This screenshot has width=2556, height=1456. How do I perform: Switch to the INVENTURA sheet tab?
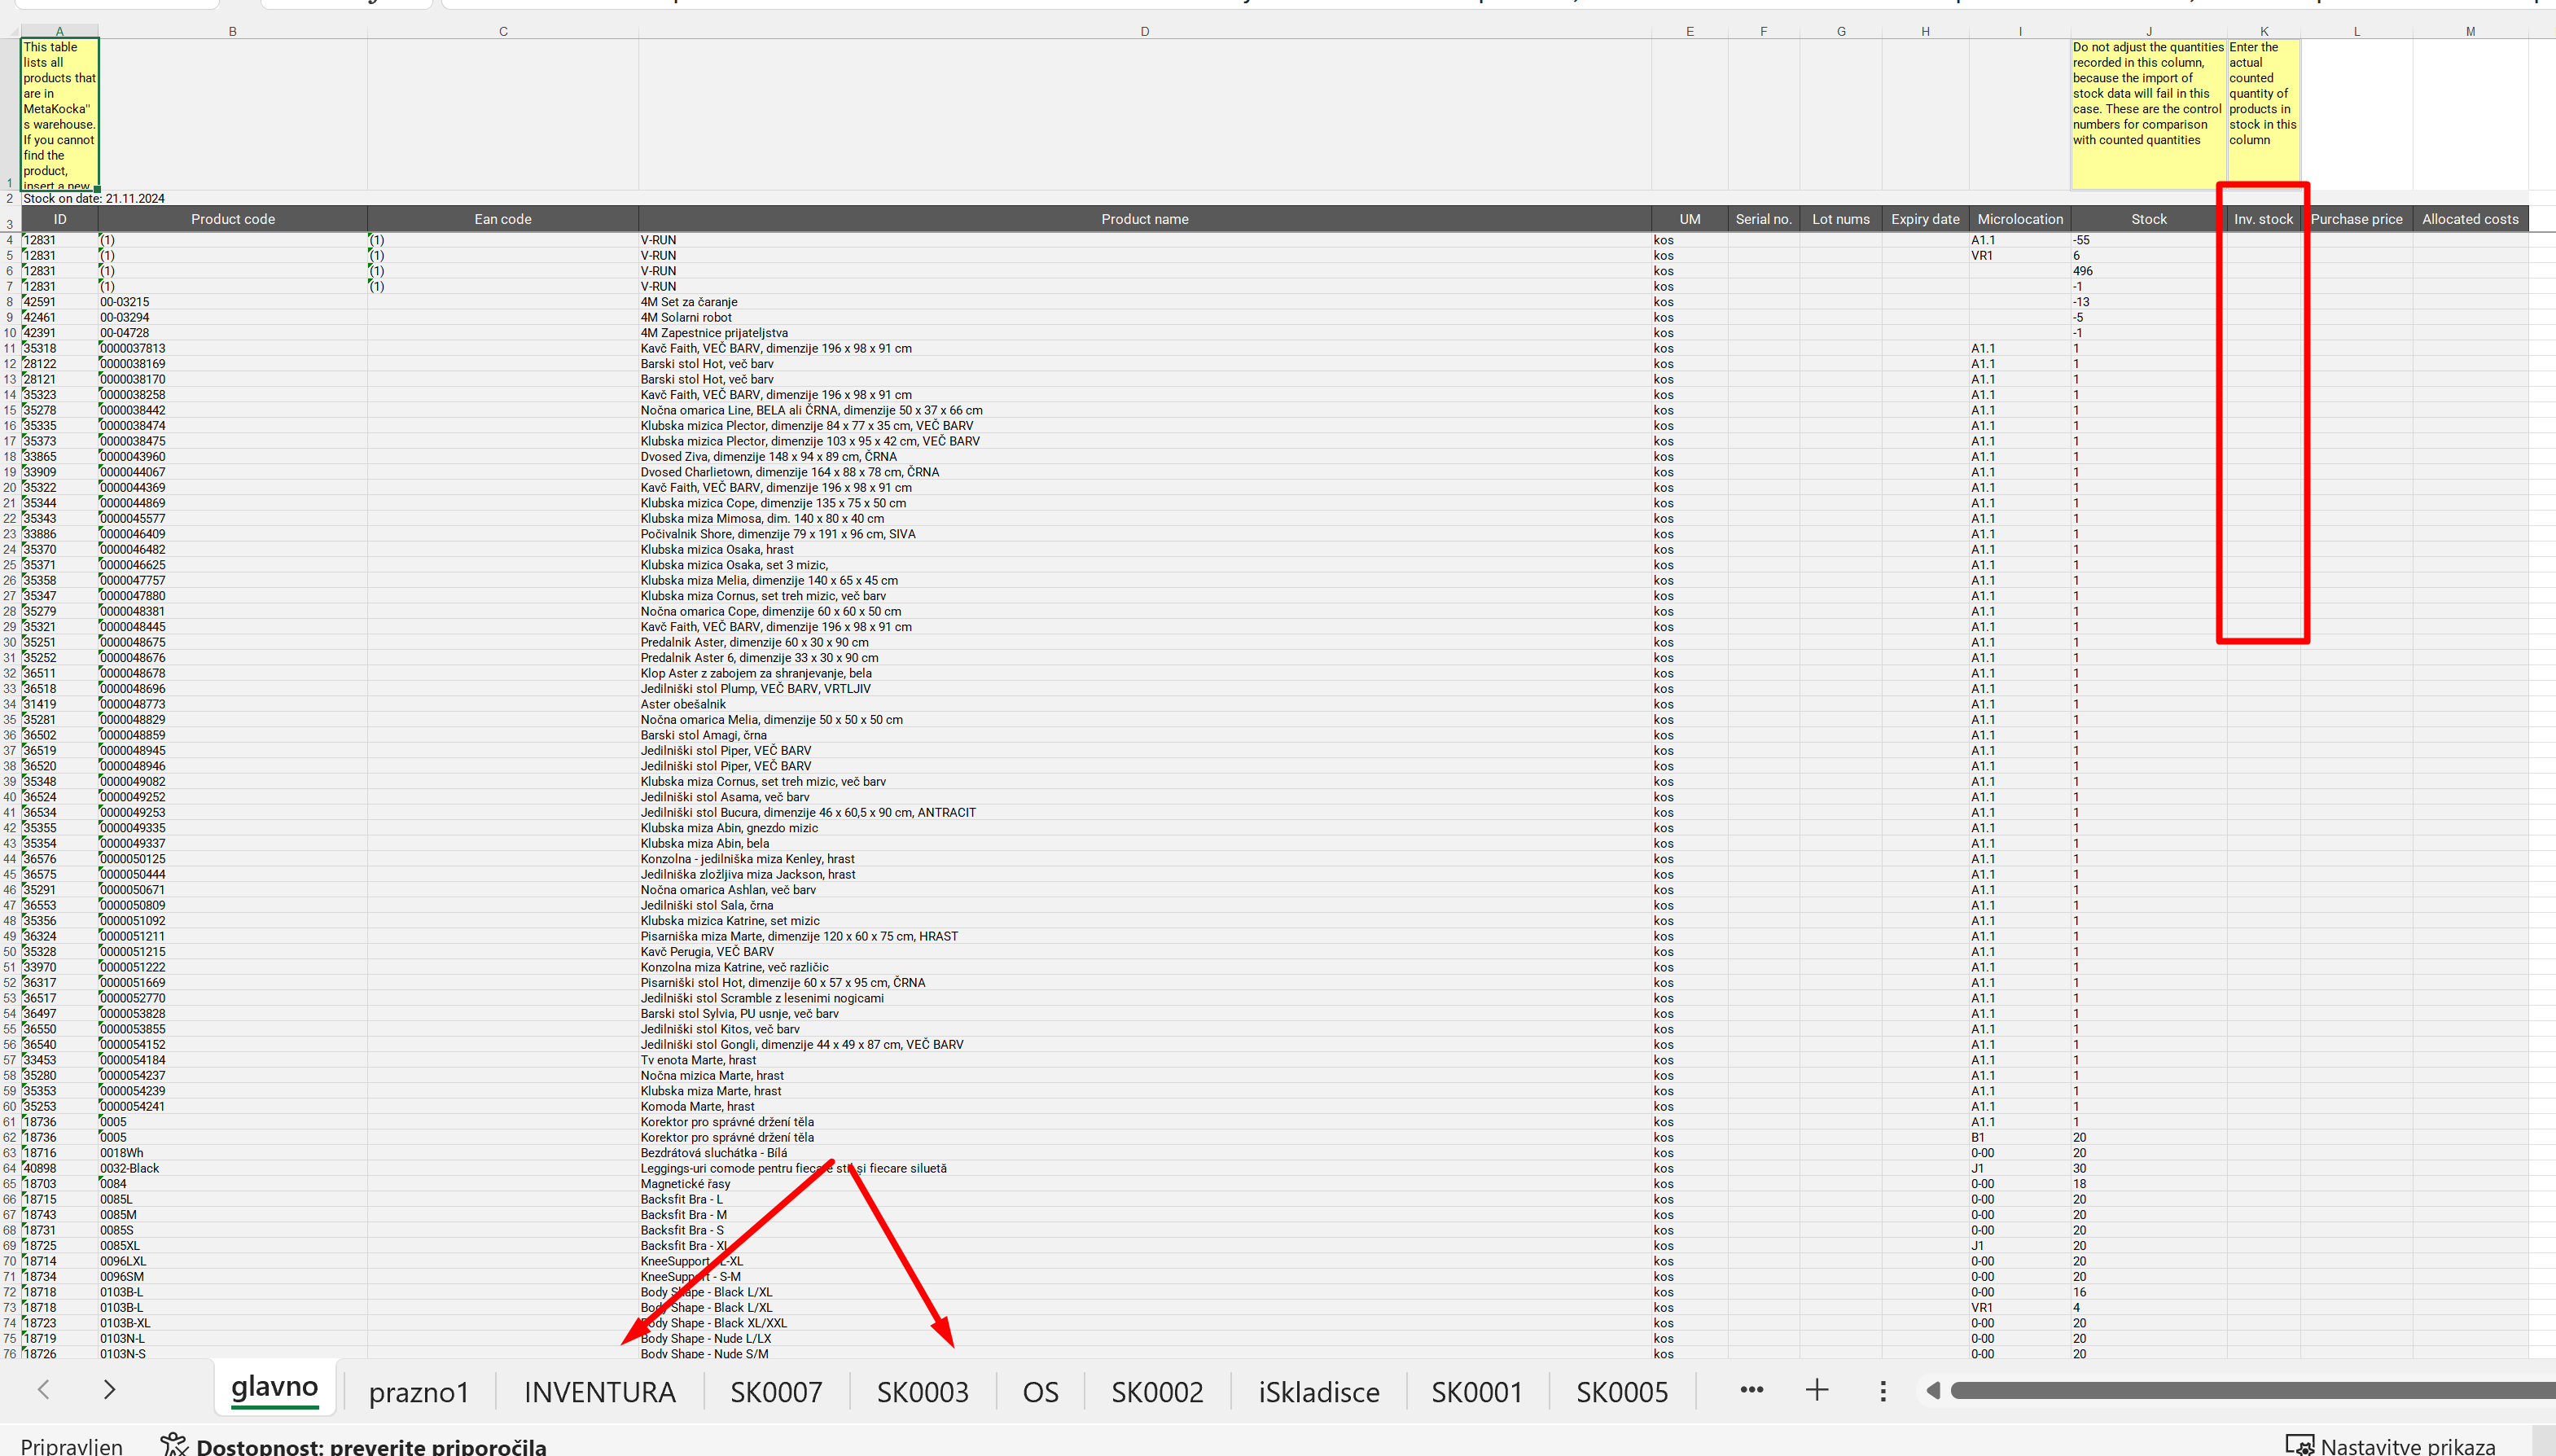(x=600, y=1392)
